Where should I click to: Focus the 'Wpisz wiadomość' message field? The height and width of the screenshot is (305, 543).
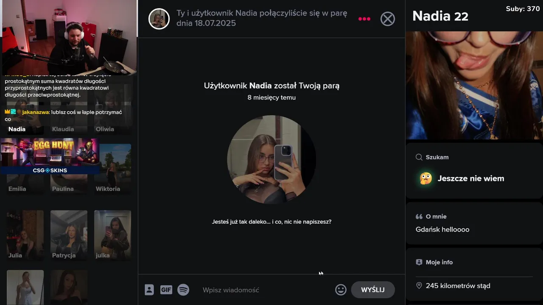coord(265,290)
